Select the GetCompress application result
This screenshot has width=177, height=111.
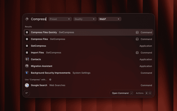click(88, 46)
